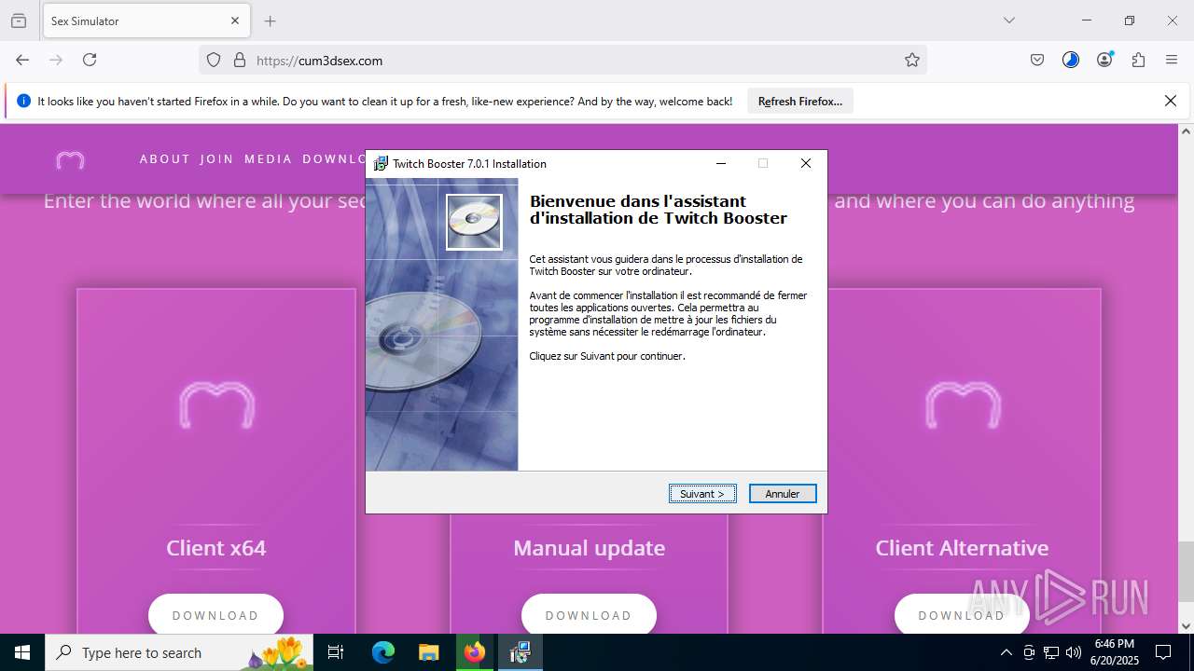The width and height of the screenshot is (1194, 671).
Task: Click the taskbar search box
Action: coord(179,652)
